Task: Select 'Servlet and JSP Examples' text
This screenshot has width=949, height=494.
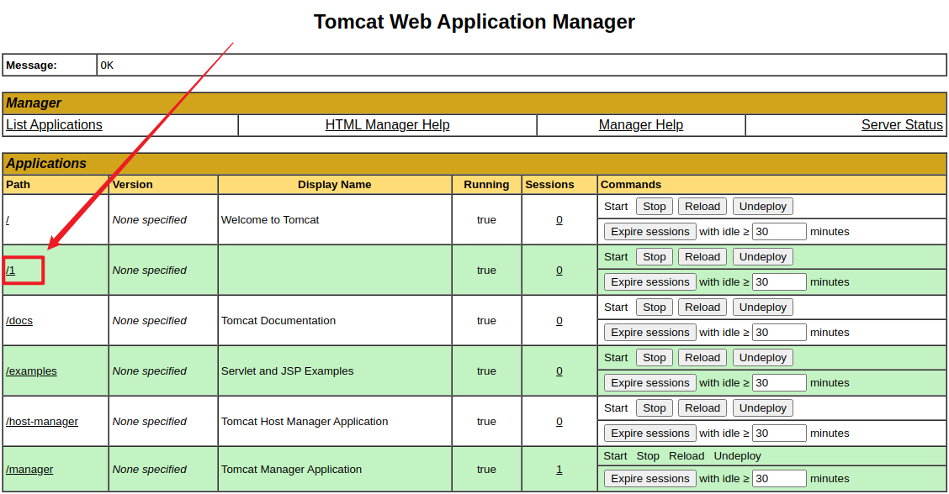Action: click(x=288, y=370)
